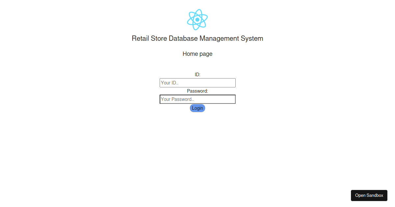Open the sandbox via the black bottom-right button
395x207 pixels.
coord(369,195)
